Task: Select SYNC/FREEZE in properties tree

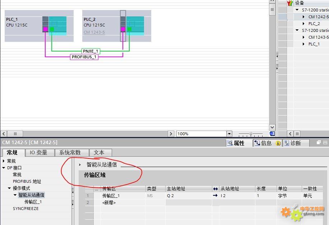Action: click(x=26, y=209)
